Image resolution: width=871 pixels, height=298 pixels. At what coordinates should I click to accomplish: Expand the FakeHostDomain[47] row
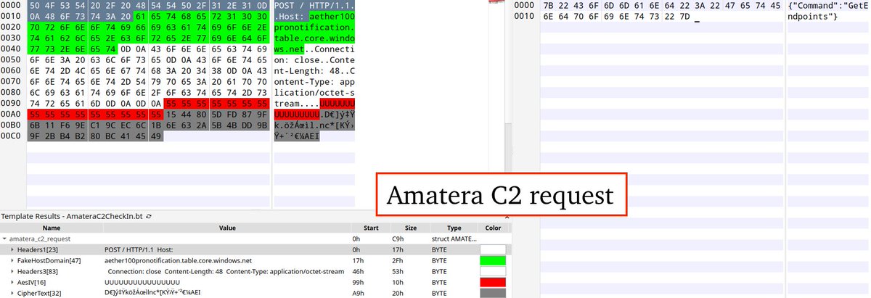tap(12, 260)
